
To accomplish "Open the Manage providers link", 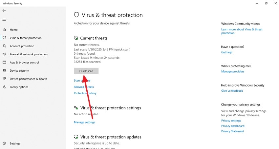I will pos(233,72).
